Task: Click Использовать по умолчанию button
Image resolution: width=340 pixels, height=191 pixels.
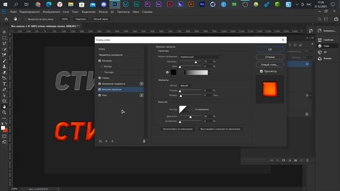Action: click(177, 129)
